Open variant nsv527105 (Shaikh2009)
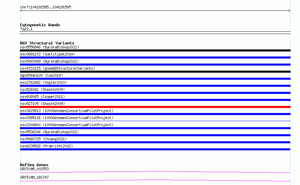300x185 pixels. click(42, 104)
